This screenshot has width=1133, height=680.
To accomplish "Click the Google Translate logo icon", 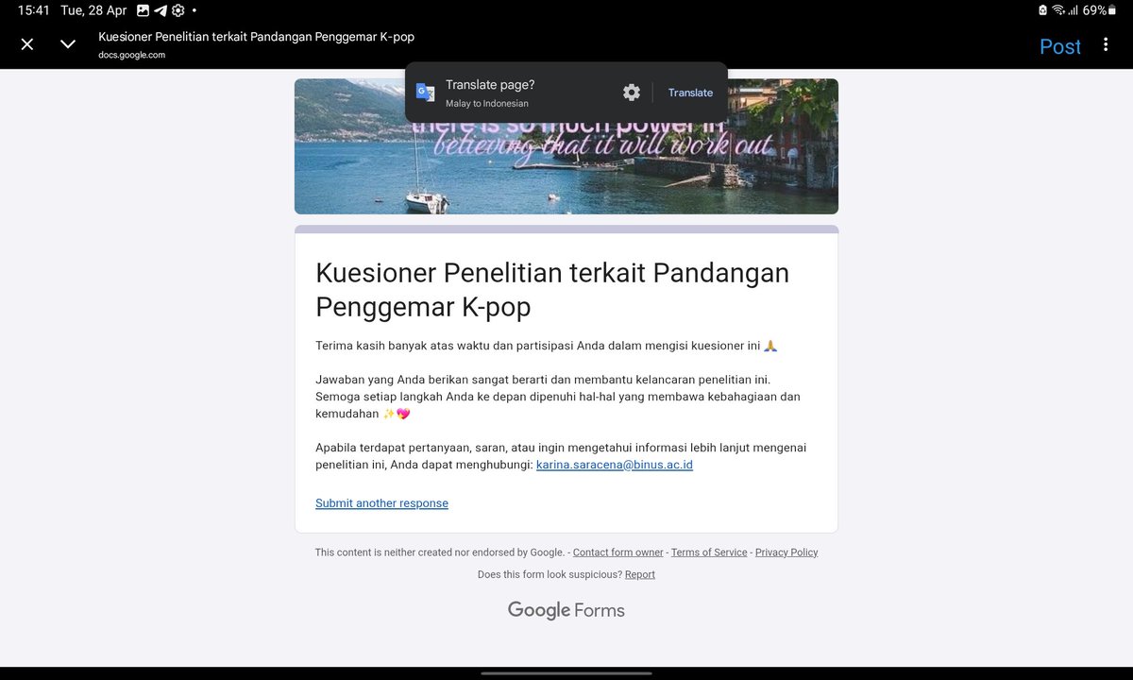I will pyautogui.click(x=426, y=93).
